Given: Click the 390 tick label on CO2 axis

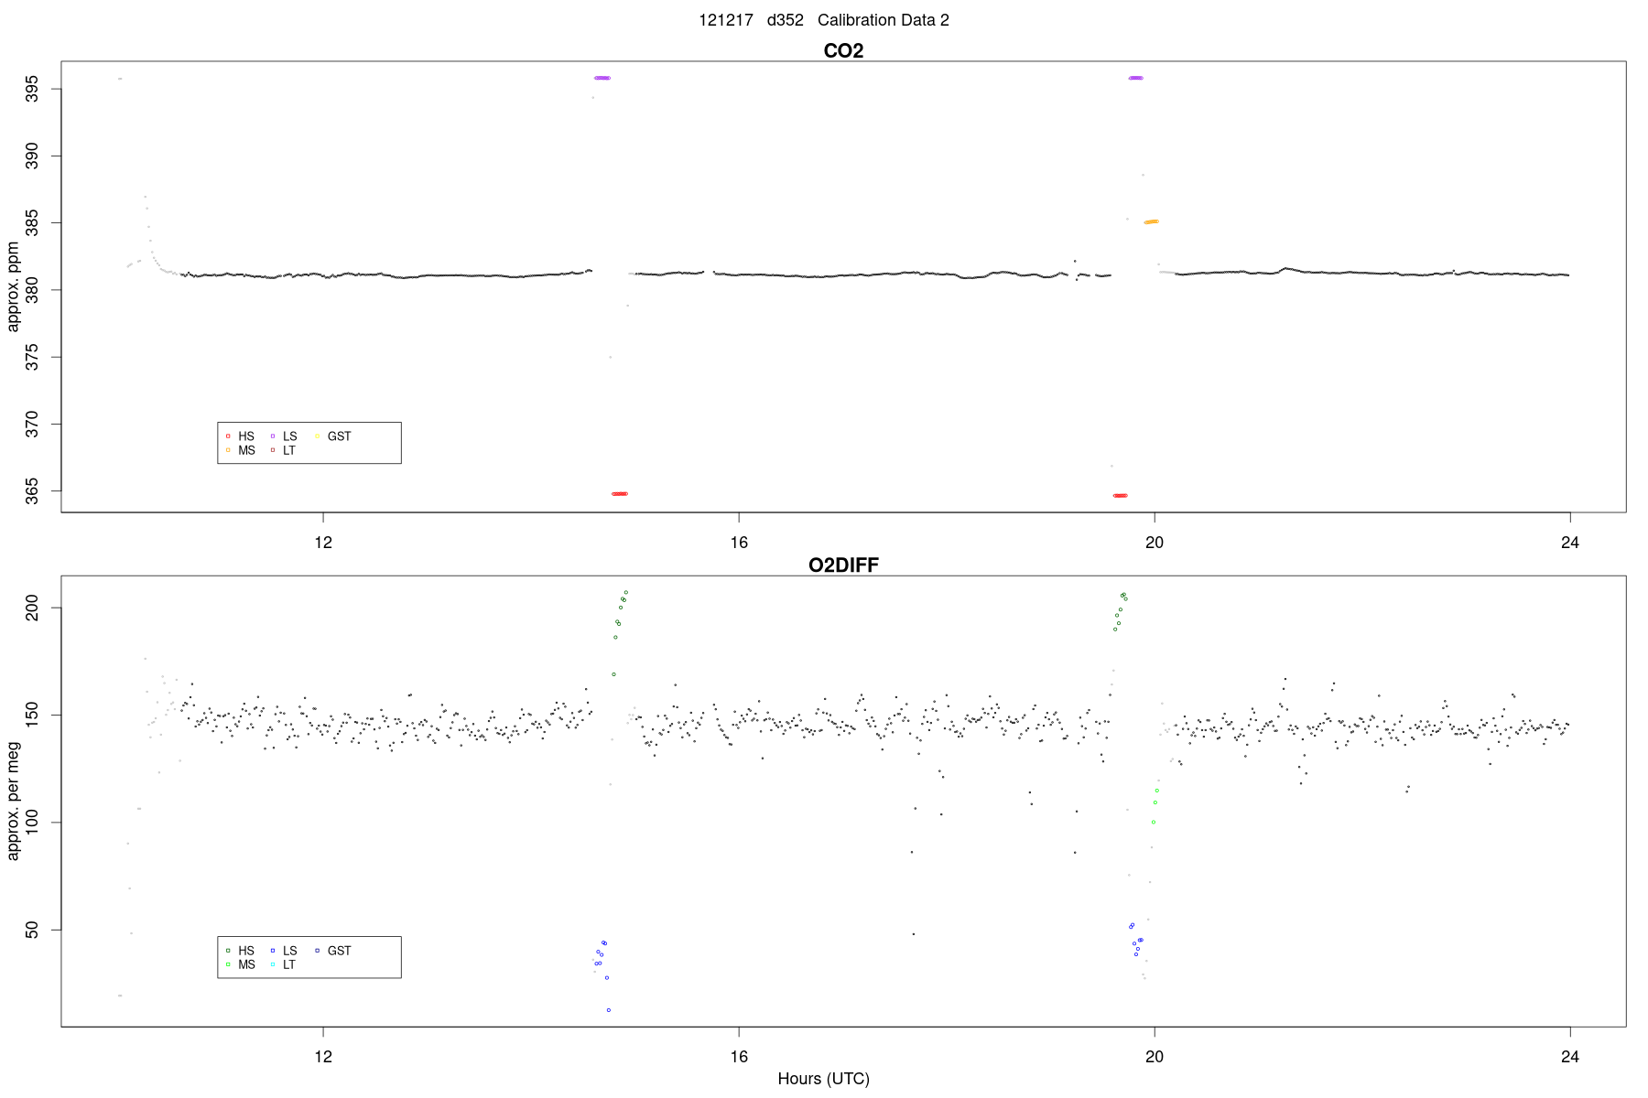Looking at the screenshot, I should (32, 156).
